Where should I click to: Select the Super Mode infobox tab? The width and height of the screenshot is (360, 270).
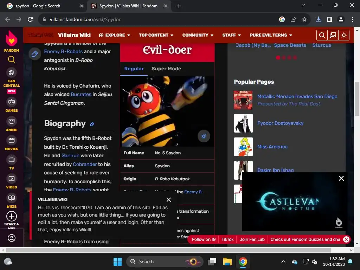tap(166, 69)
